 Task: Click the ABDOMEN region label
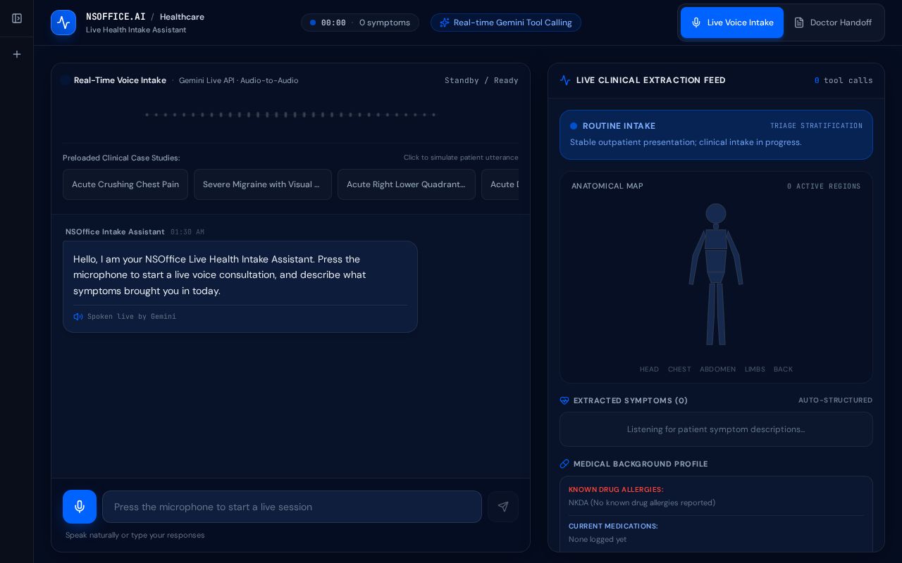(717, 369)
